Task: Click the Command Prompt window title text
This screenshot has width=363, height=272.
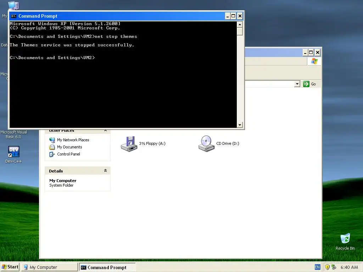Action: (x=38, y=16)
